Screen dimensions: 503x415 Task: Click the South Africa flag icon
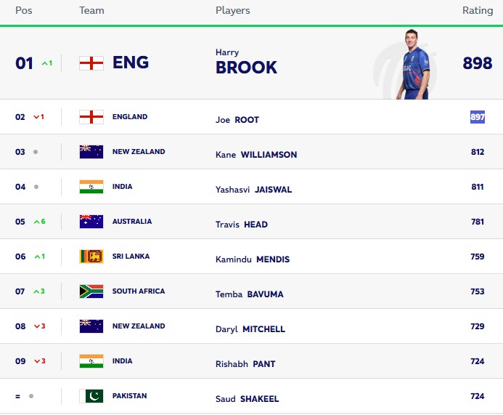tap(91, 291)
